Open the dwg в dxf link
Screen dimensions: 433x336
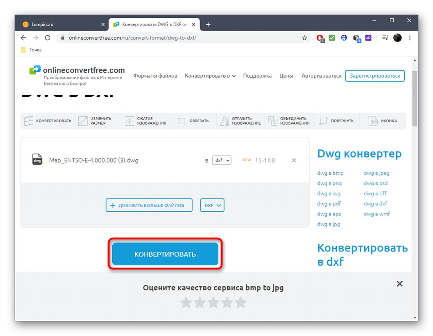click(x=375, y=204)
